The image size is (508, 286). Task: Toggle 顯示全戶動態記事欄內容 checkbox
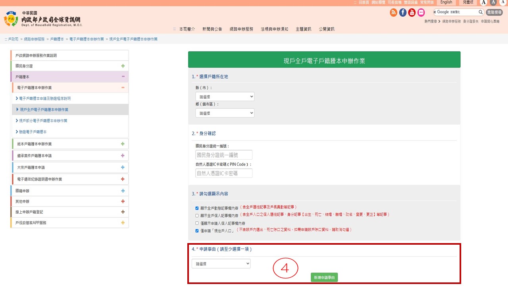click(197, 208)
